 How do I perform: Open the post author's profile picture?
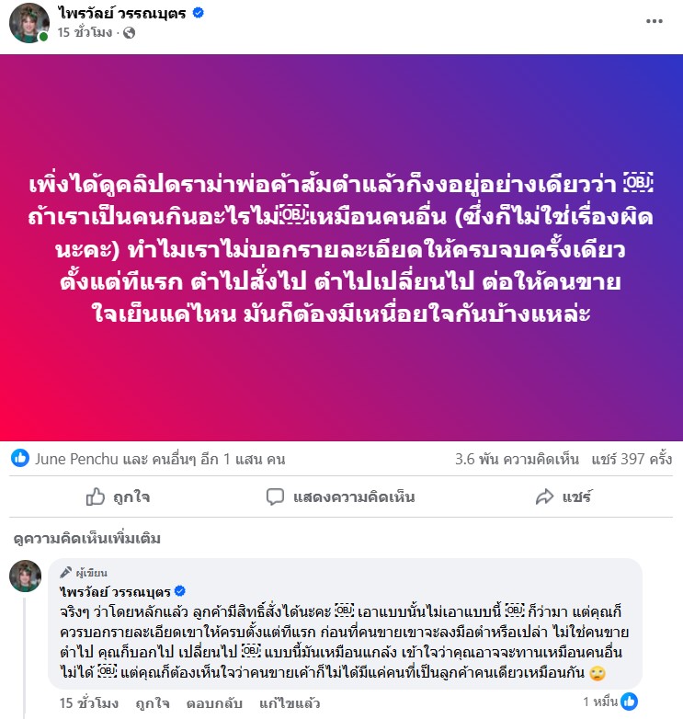tap(29, 23)
